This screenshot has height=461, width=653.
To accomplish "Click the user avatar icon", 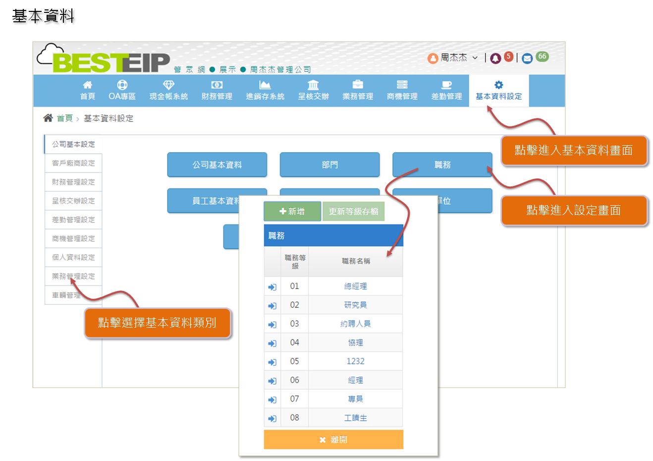I will tap(433, 58).
